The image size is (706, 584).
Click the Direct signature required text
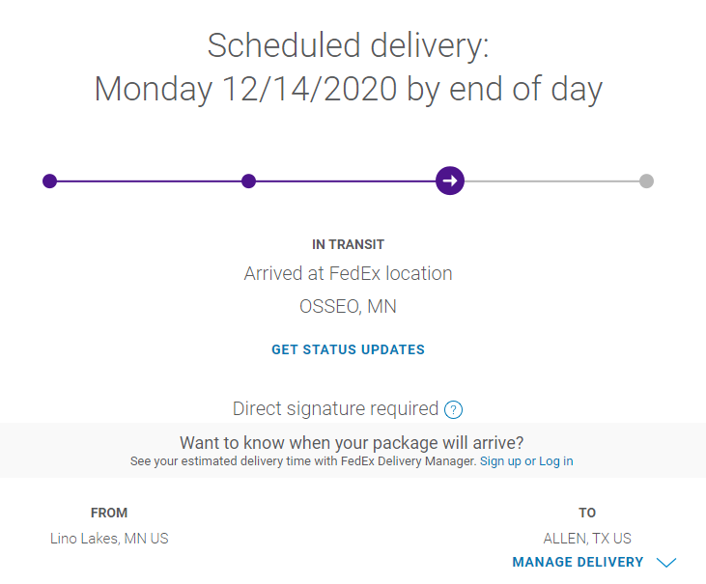coord(335,408)
